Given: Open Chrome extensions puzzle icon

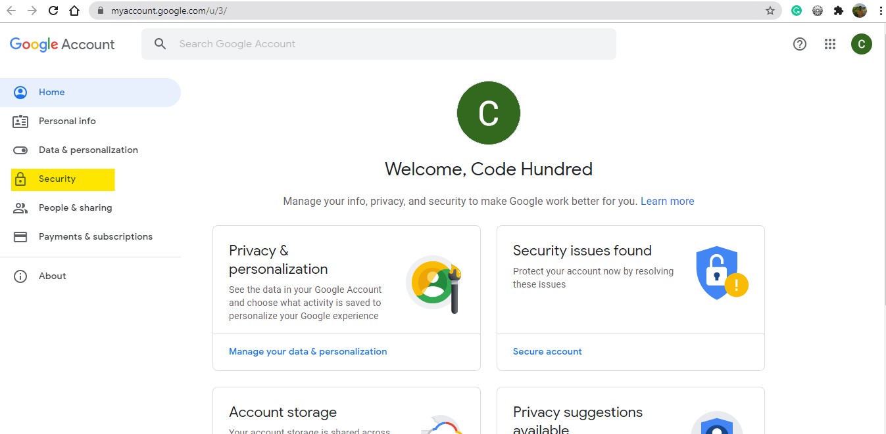Looking at the screenshot, I should pyautogui.click(x=839, y=11).
